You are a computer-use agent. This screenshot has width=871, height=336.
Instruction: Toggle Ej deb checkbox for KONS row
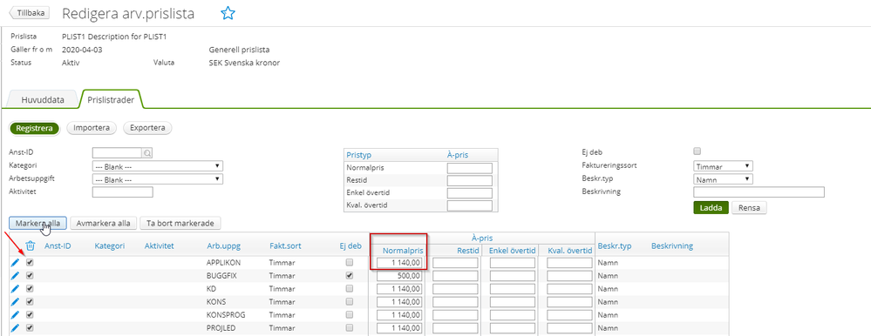click(350, 302)
